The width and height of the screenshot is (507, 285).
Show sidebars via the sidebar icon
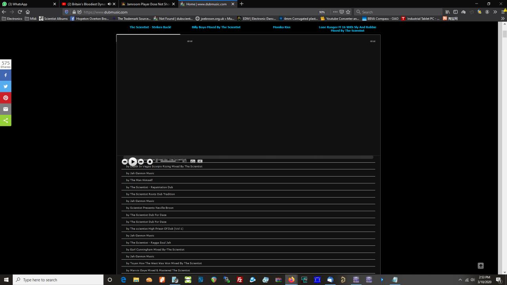[x=456, y=12]
